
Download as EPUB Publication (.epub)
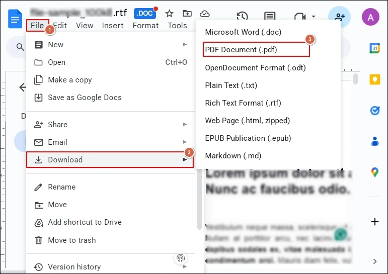point(268,138)
